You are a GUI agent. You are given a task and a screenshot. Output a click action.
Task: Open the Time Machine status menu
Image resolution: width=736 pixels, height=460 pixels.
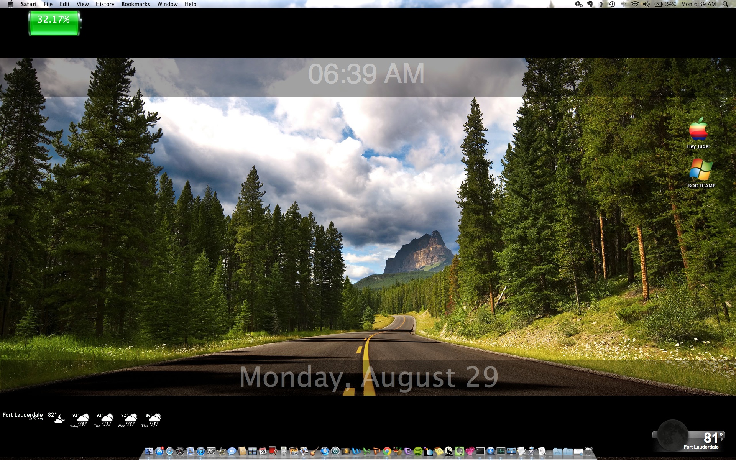tap(612, 4)
